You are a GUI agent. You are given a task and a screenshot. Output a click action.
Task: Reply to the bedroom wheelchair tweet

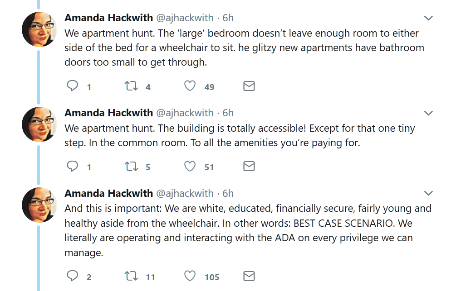pyautogui.click(x=73, y=86)
